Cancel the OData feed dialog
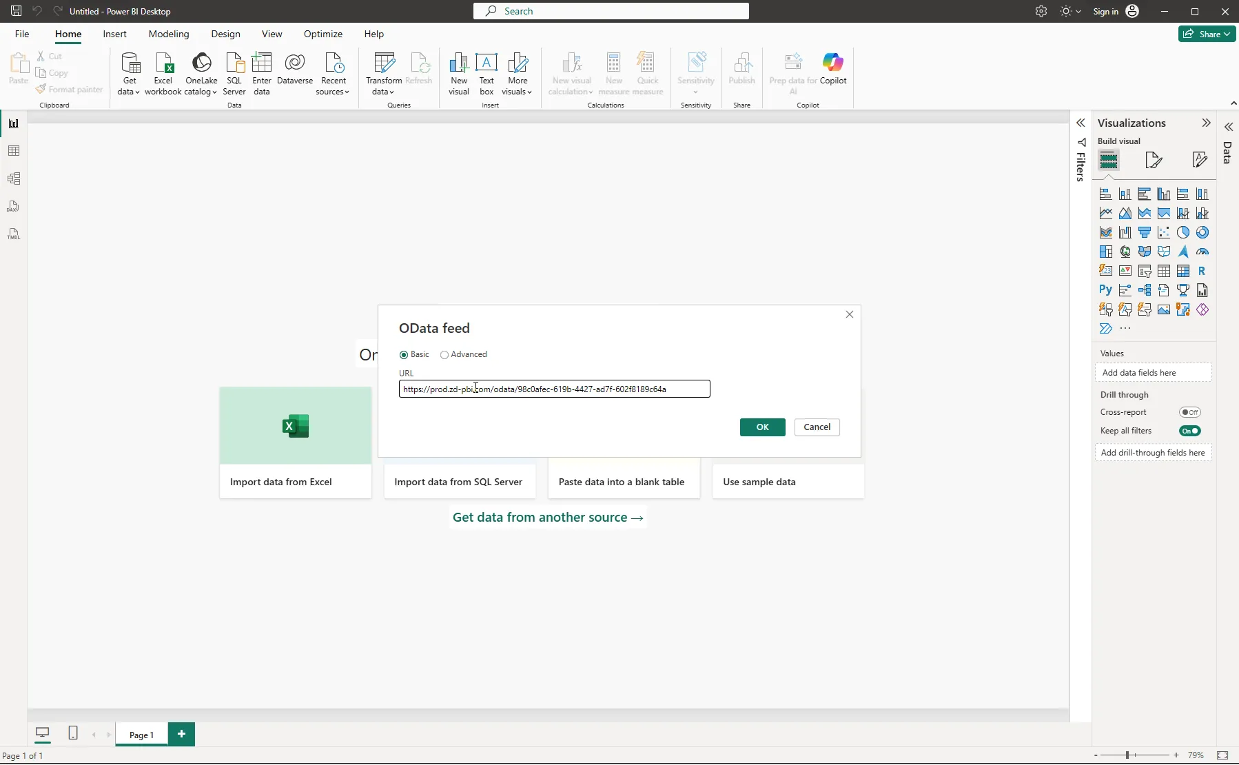Viewport: 1239px width, 765px height. tap(817, 427)
